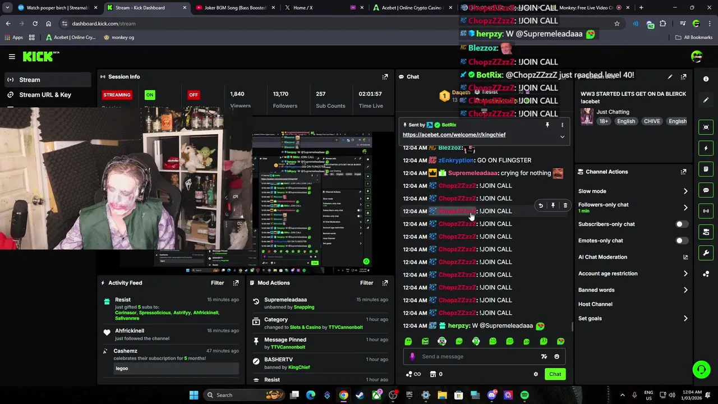Expand the pinned message chevron

coord(562,136)
